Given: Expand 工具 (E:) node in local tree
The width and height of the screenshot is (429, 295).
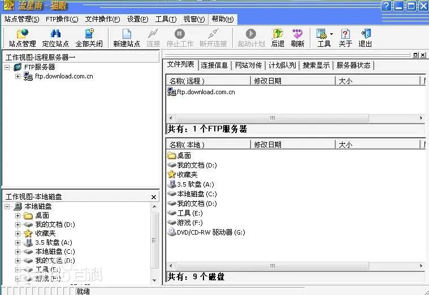Looking at the screenshot, I should 18,270.
